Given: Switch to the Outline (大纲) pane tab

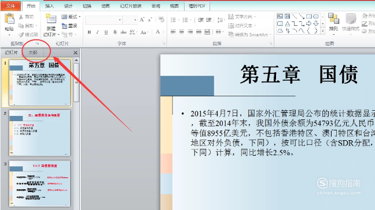Looking at the screenshot, I should pyautogui.click(x=33, y=52).
